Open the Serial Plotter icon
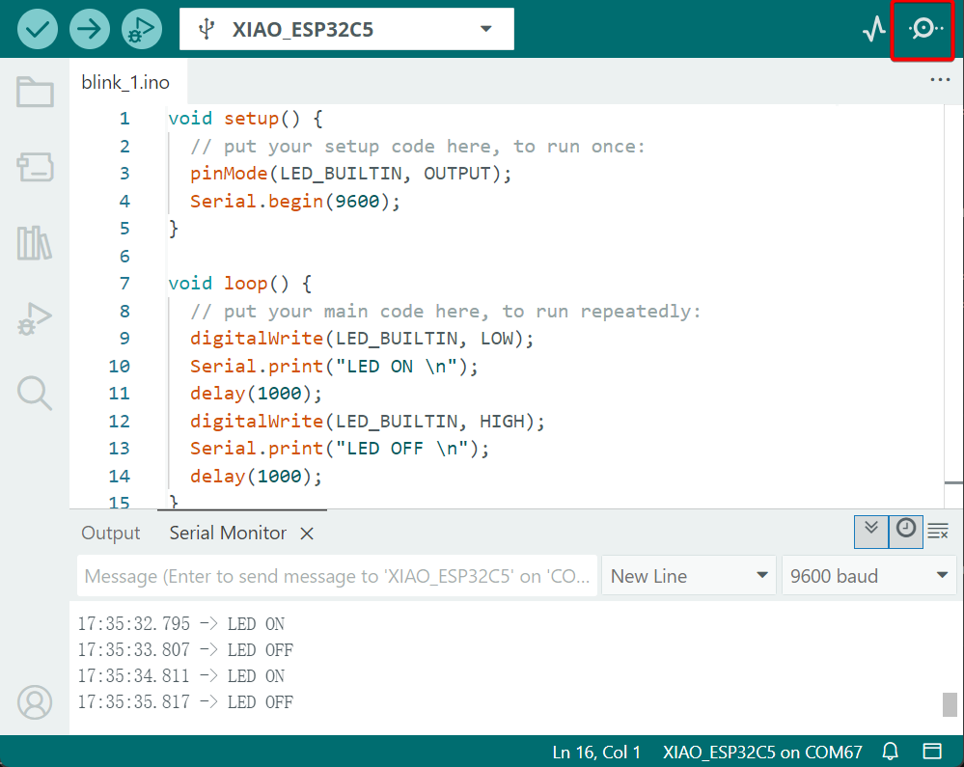Image resolution: width=964 pixels, height=767 pixels. point(874,29)
